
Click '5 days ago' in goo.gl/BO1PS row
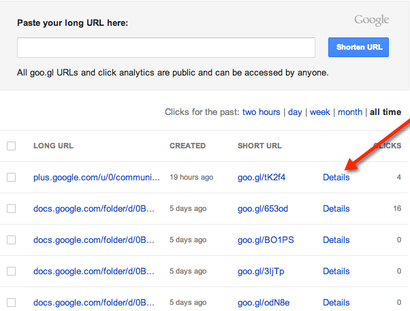pyautogui.click(x=188, y=240)
